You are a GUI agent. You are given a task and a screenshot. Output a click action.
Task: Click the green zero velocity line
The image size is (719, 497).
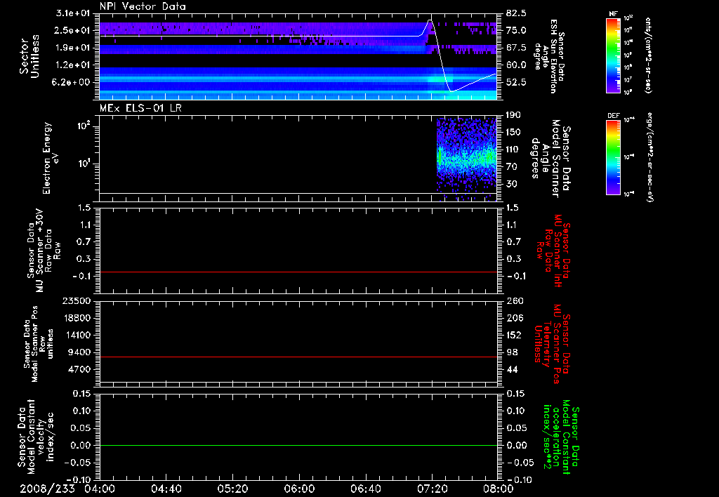pos(298,445)
